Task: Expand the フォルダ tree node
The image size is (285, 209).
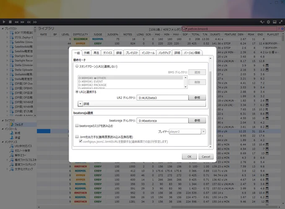Action: [7, 125]
